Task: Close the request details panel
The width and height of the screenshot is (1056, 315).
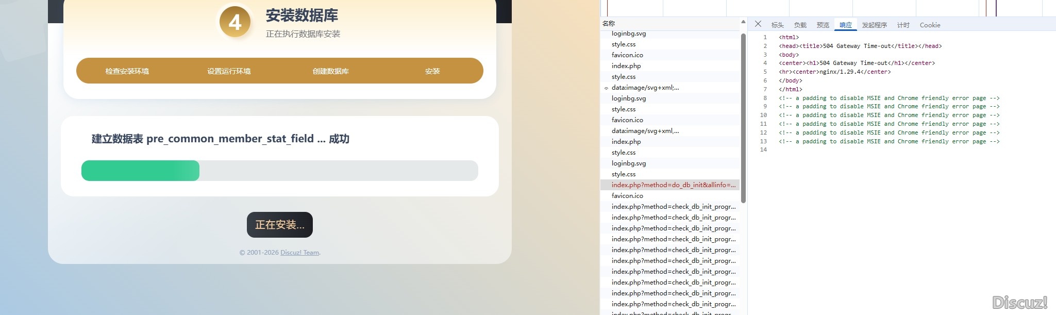Action: point(758,24)
